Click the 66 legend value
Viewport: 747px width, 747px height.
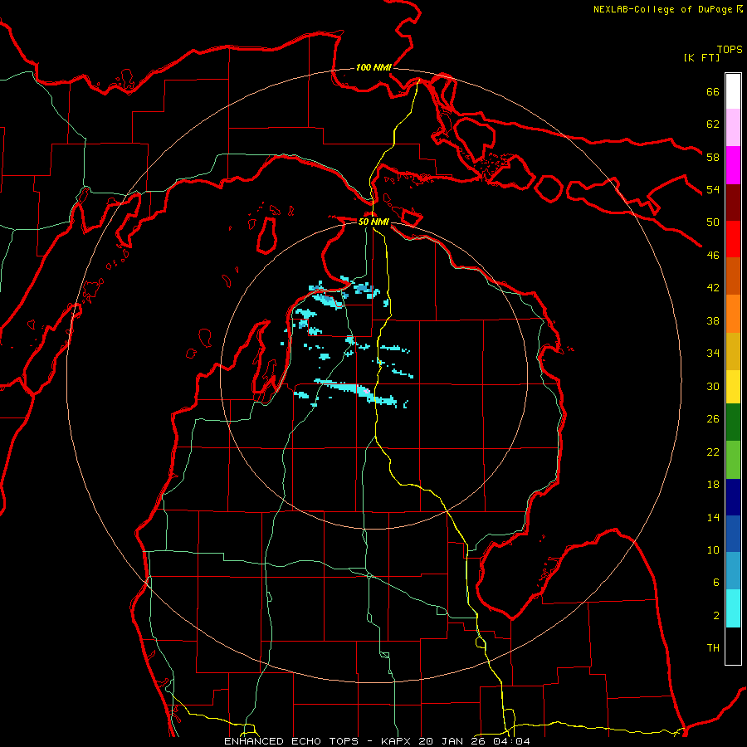click(x=713, y=91)
